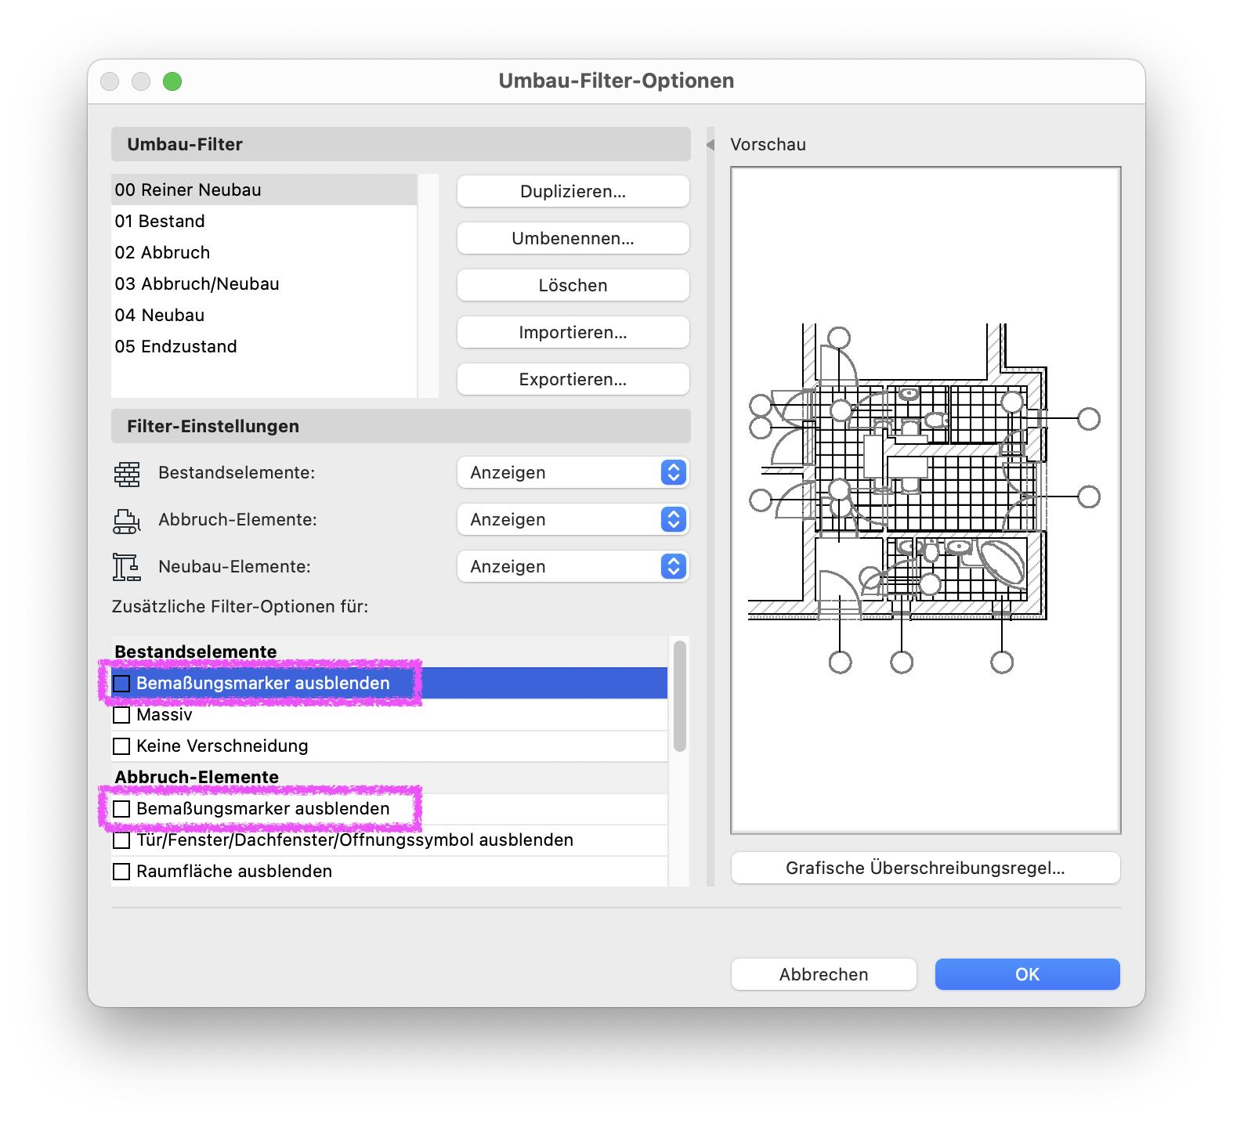Confirm with the OK button

1027,975
